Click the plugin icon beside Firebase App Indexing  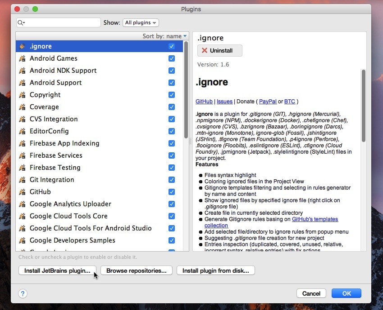tap(22, 143)
